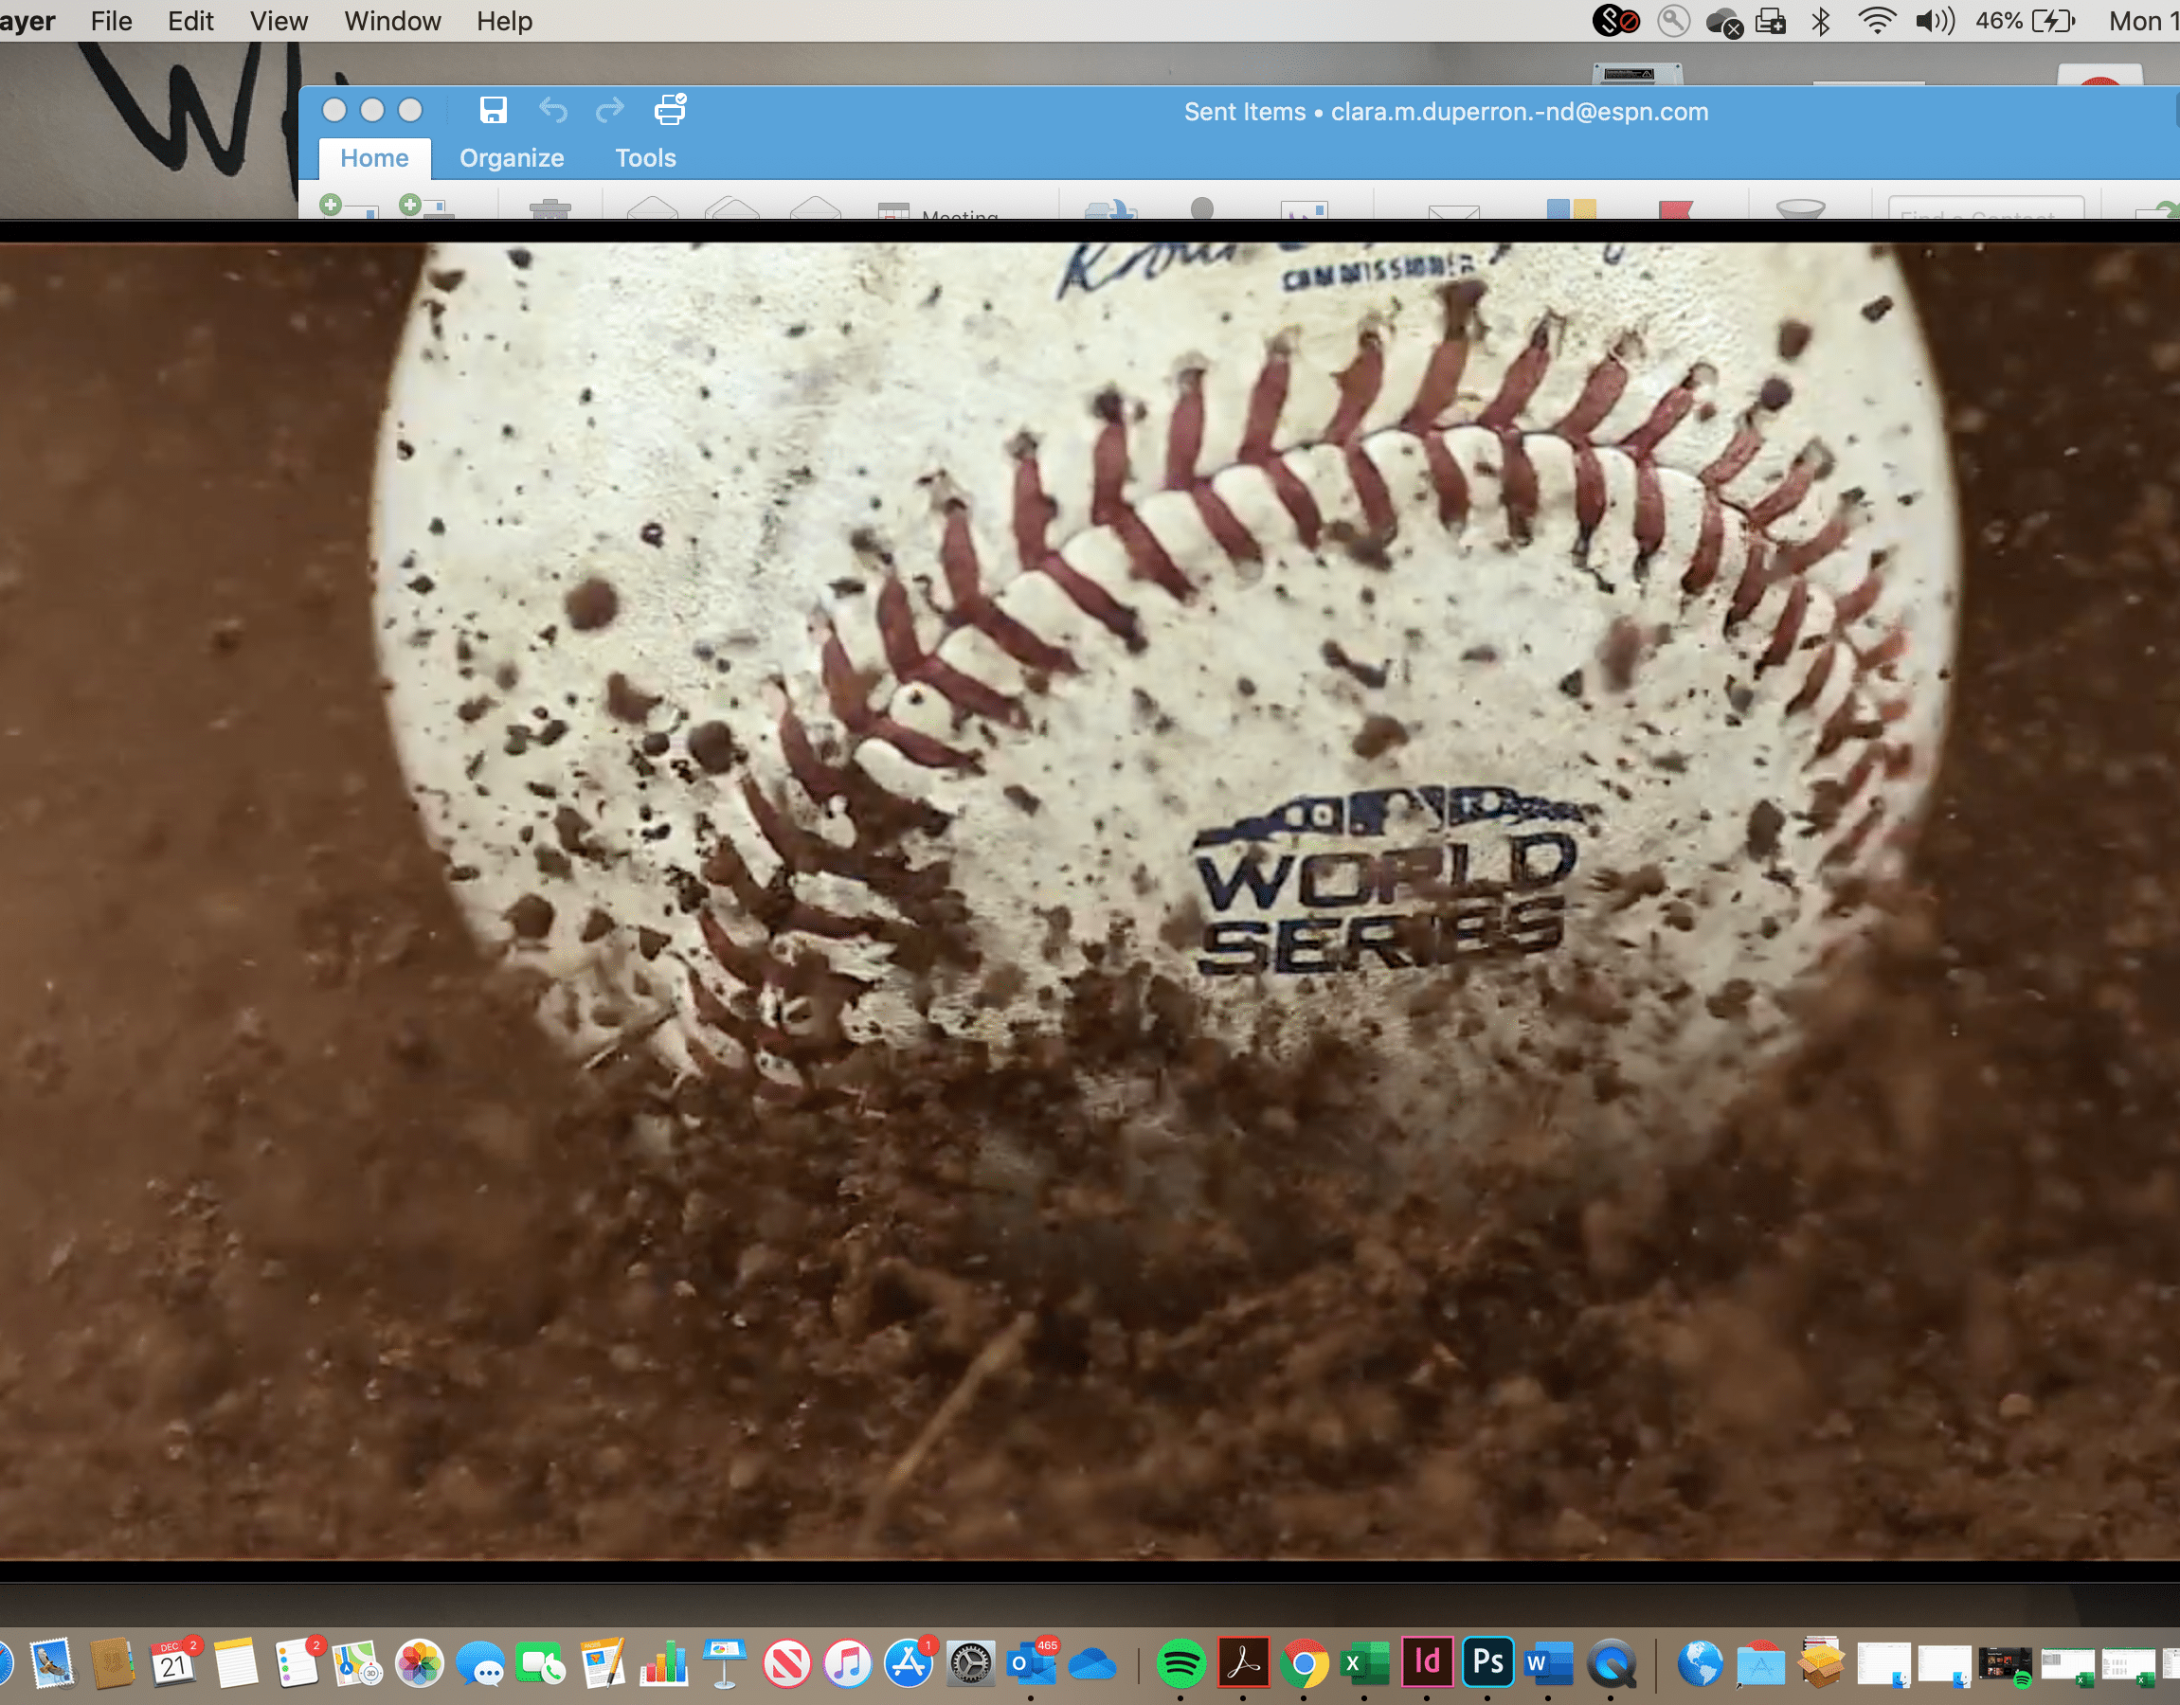Screen dimensions: 2180x1705
Task: Click the Redo arrow in Outlook's title bar
Action: tap(610, 110)
